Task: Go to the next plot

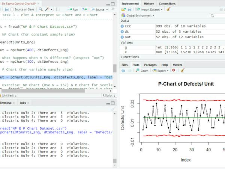Action: pos(130,71)
